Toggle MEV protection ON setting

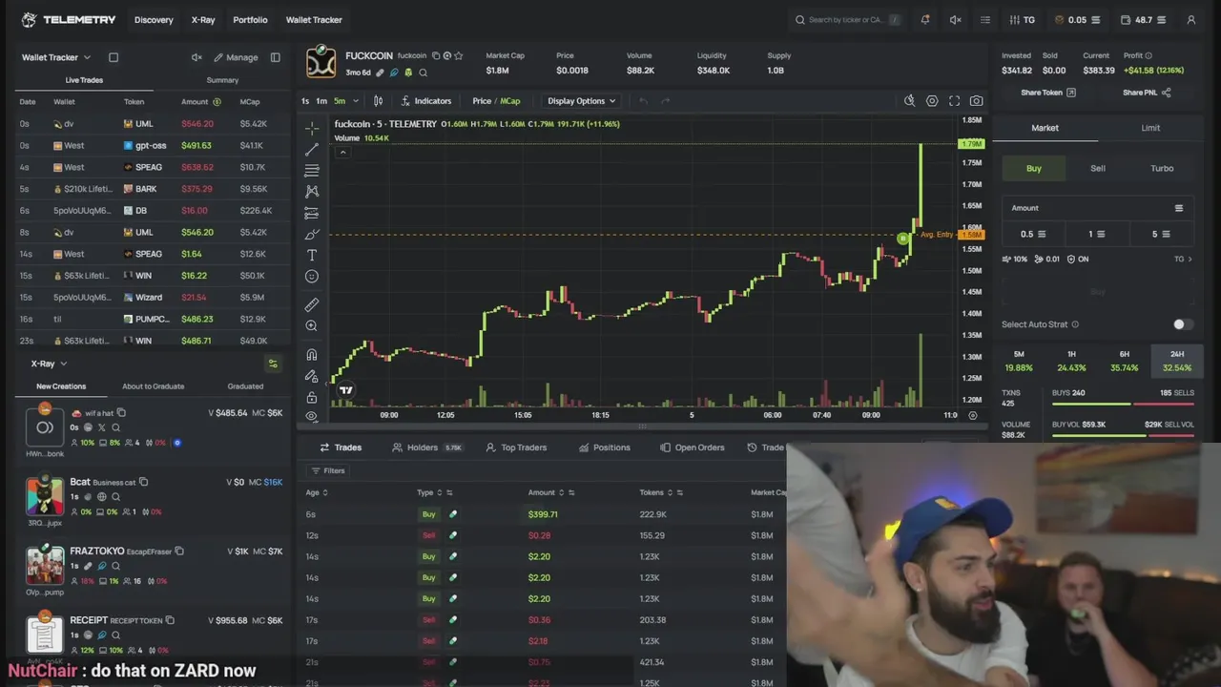pos(1077,259)
